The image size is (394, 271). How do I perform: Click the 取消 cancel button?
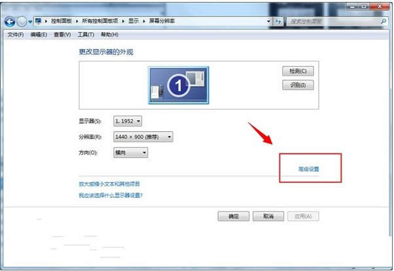(268, 216)
